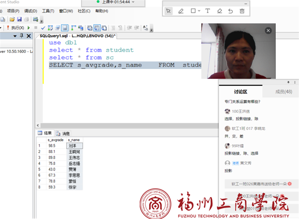Clear annotations with the trash icon
Screen dimensions: 299x219
coord(242,11)
